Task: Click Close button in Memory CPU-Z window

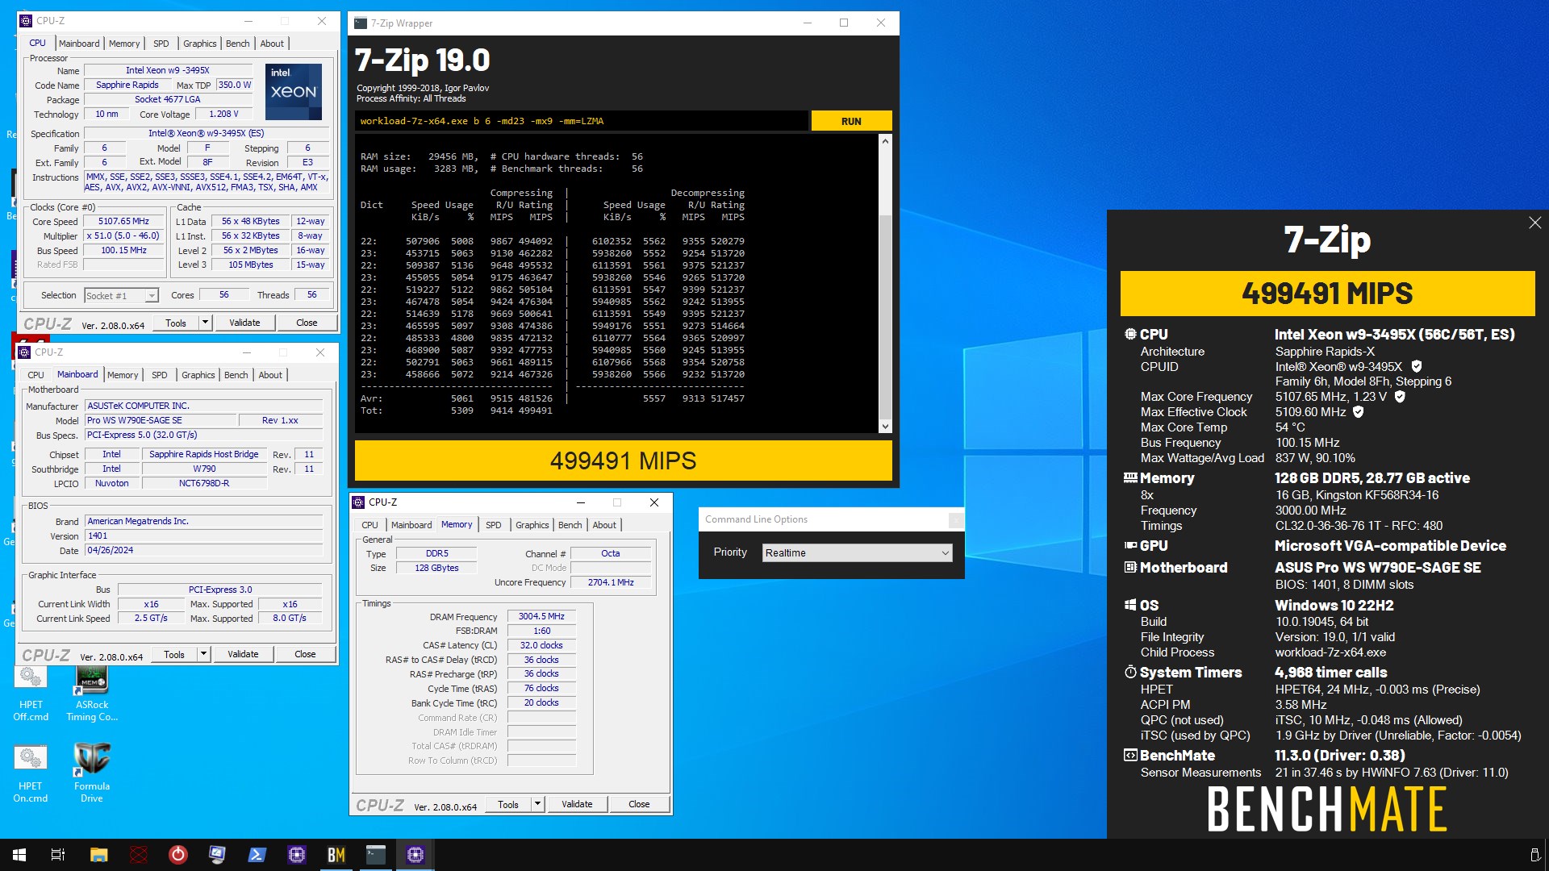Action: point(639,804)
